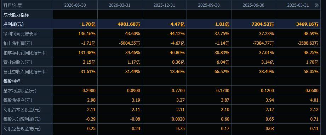
Task: Select the 每股资本公积金(元) row label
Action: tap(22, 110)
